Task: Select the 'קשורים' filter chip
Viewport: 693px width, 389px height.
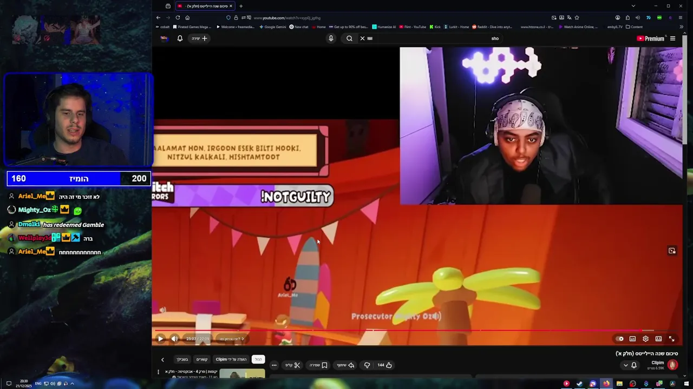Action: [x=202, y=359]
